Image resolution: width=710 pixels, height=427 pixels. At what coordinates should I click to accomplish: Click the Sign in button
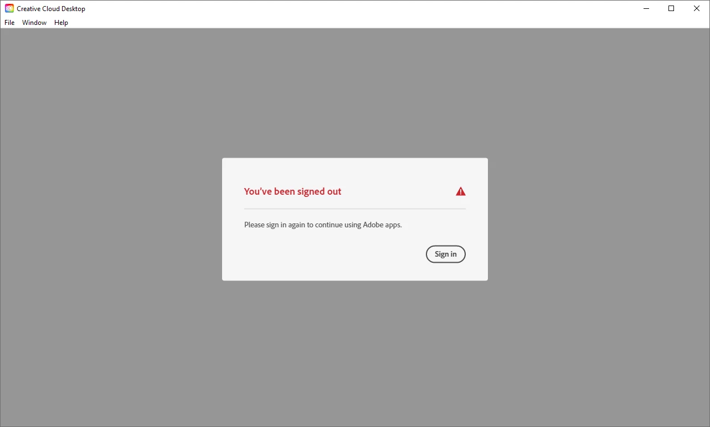coord(445,254)
